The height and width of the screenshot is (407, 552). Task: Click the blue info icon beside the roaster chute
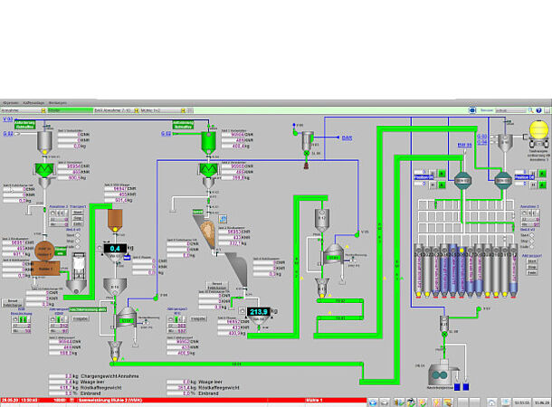coord(223,219)
